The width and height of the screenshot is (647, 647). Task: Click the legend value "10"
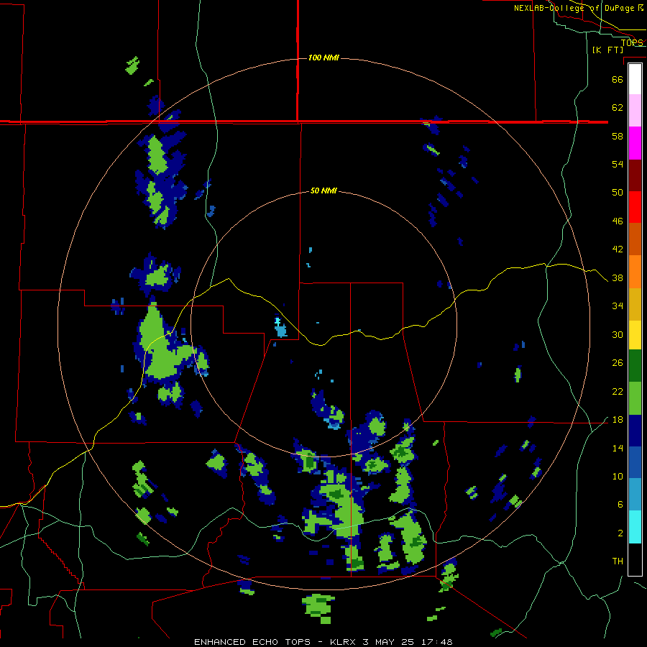[x=618, y=477]
